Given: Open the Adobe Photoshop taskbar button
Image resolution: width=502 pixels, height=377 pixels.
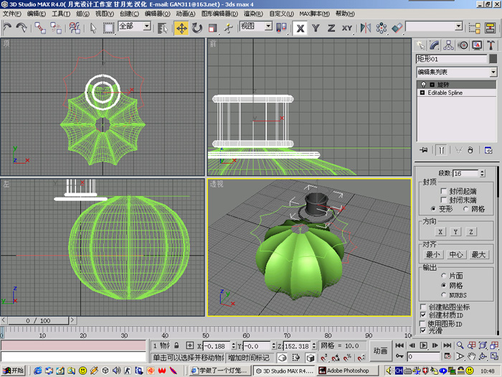Looking at the screenshot, I should [348, 371].
